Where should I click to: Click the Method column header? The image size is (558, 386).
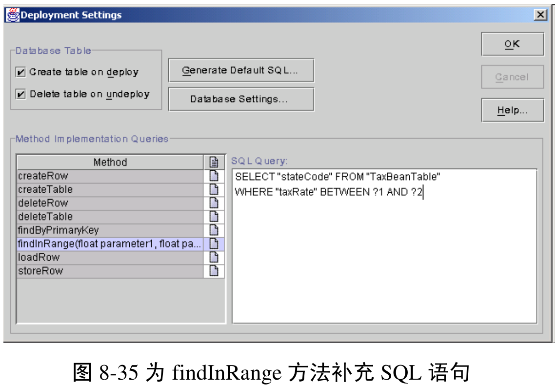112,161
